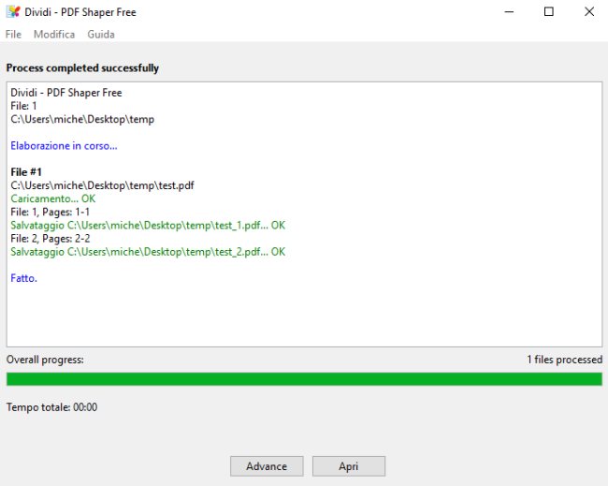Image resolution: width=608 pixels, height=486 pixels.
Task: Click the 'Caricamento... OK' log line
Action: click(52, 199)
